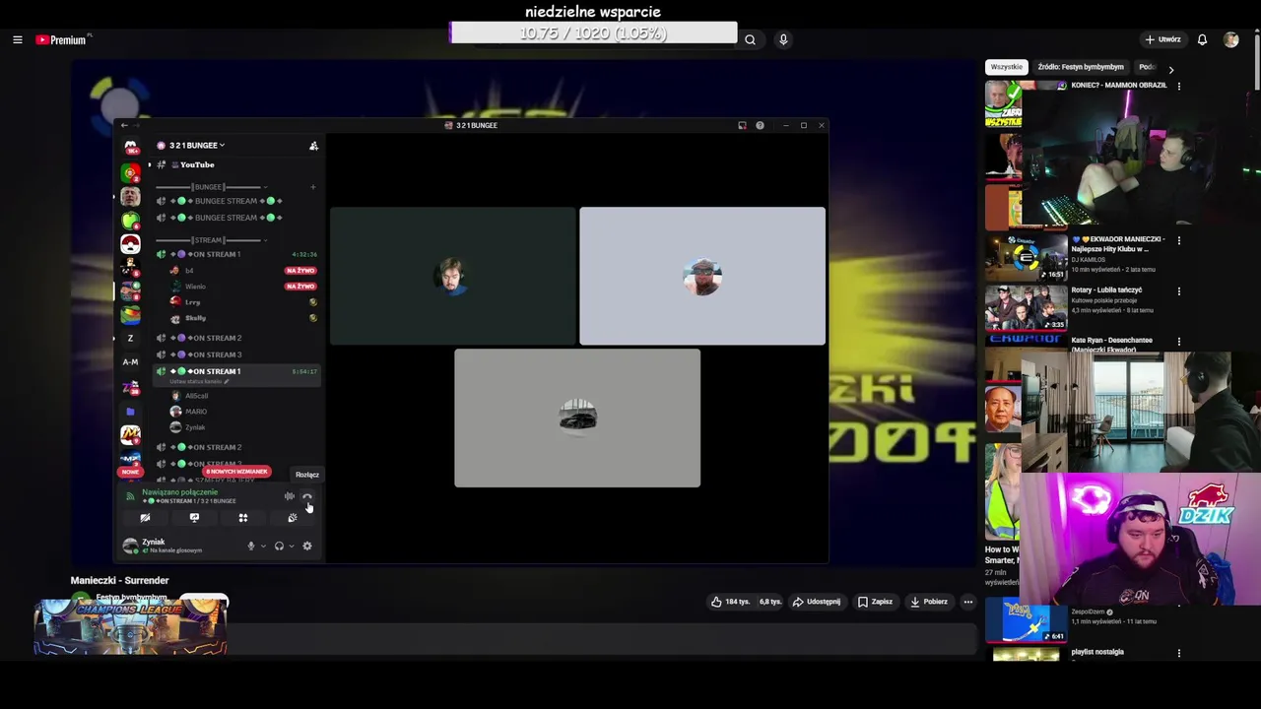Open headphone output options chevron

(x=292, y=546)
